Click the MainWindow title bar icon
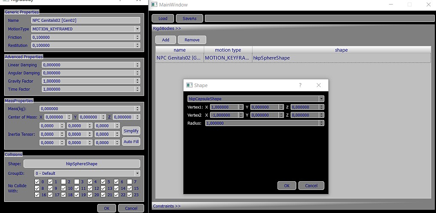The width and height of the screenshot is (436, 213). pyautogui.click(x=154, y=5)
